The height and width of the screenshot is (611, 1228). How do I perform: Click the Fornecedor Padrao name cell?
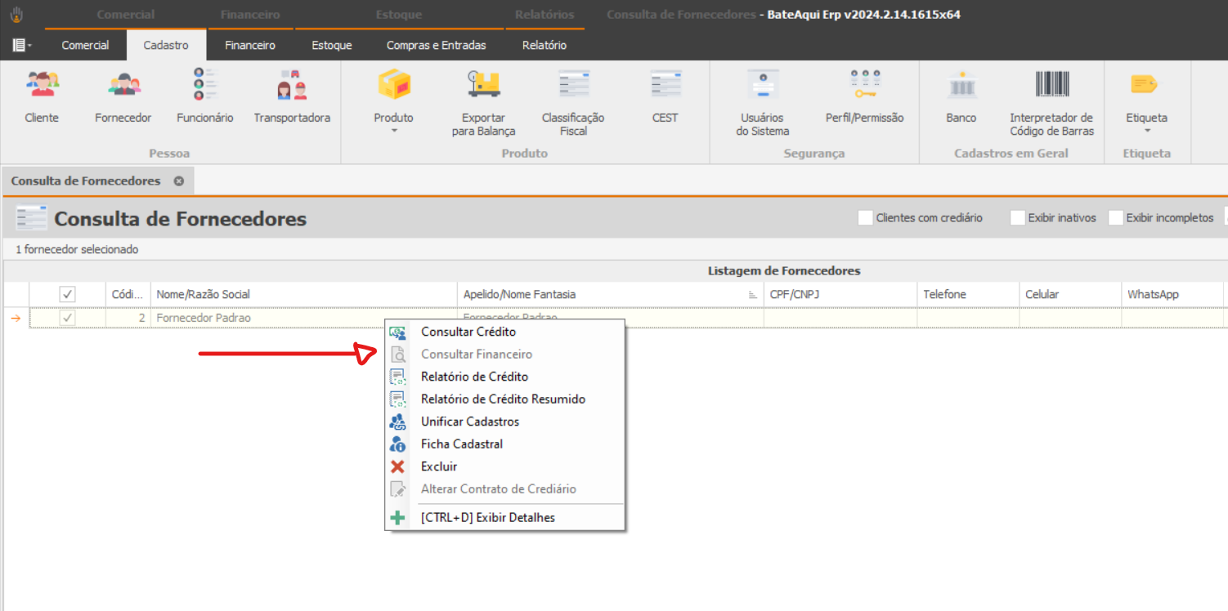click(x=304, y=319)
